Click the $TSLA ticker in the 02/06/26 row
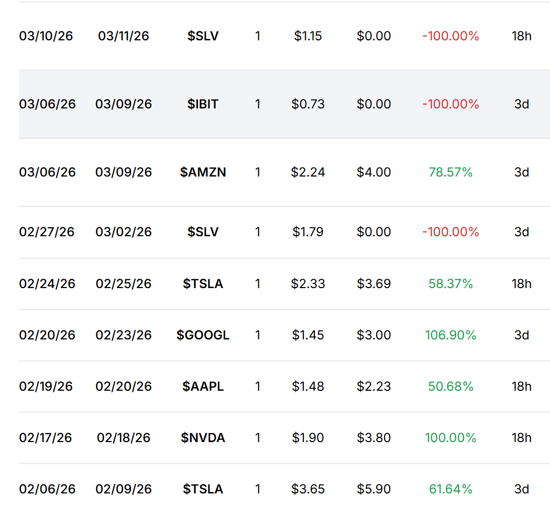Image resolution: width=550 pixels, height=506 pixels. (x=203, y=489)
